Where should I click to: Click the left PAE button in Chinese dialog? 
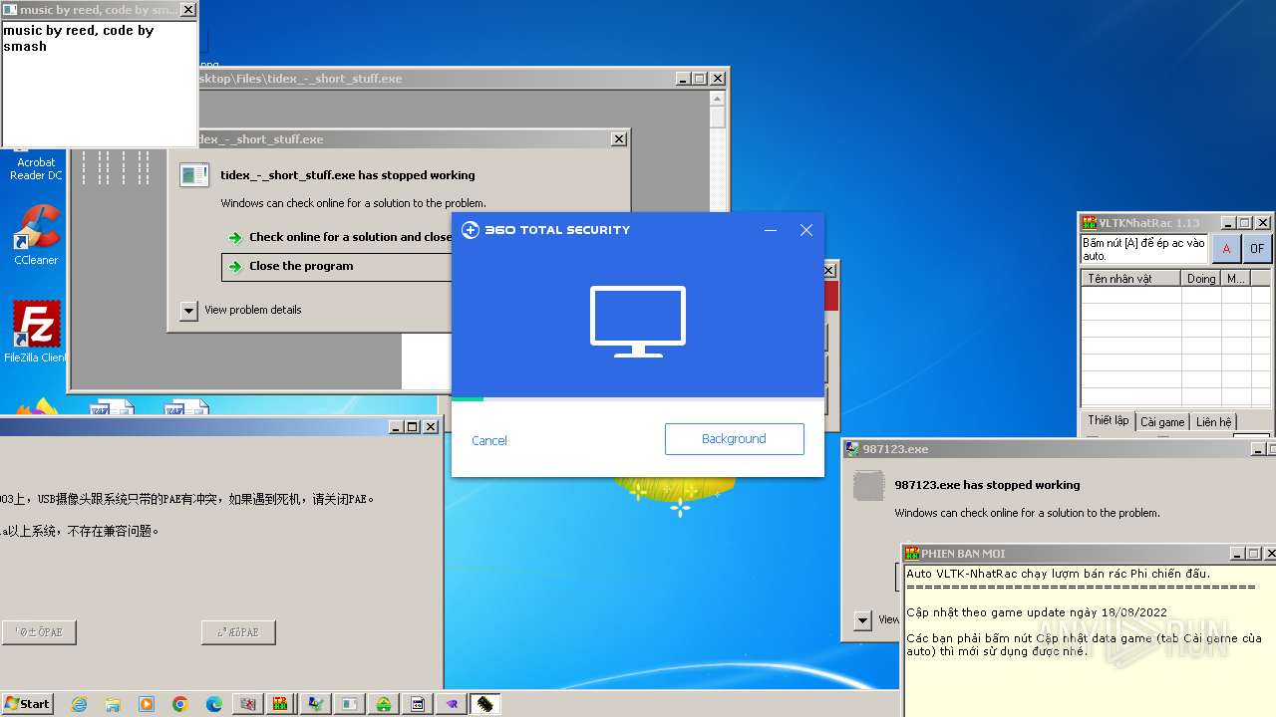click(39, 632)
